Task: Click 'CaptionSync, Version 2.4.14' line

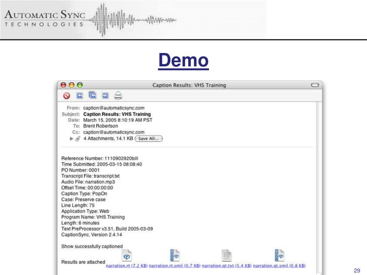Action: pos(91,235)
